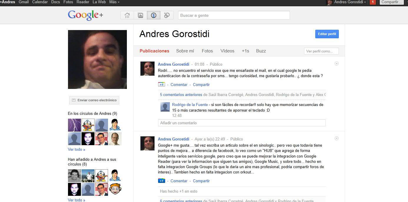Click the red notifications counter badge
Viewport: 408px width, 202px height.
[372, 2]
